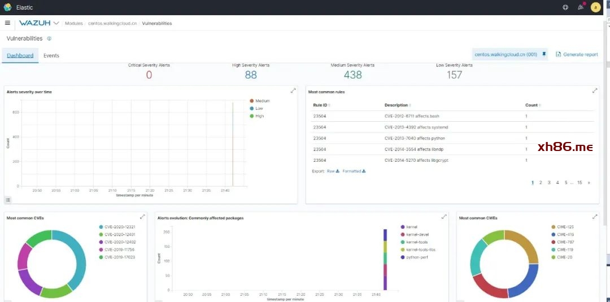Toggle kernel-devel series in packages legend
The image size is (610, 302).
[x=416, y=234]
